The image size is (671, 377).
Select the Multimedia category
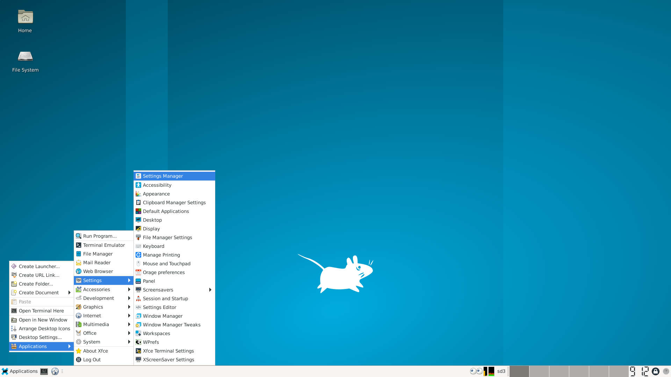(104, 324)
